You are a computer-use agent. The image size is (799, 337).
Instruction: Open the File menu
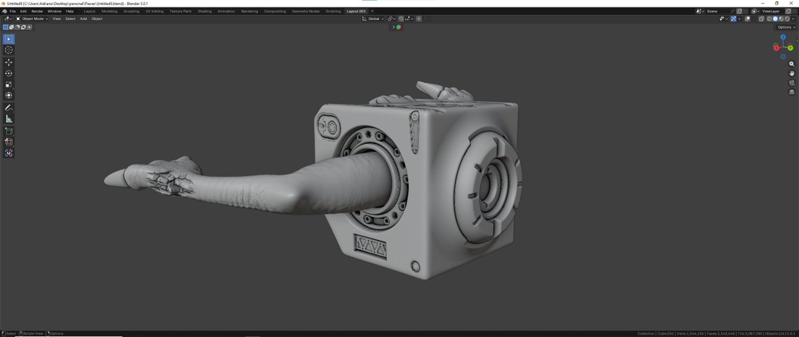(13, 11)
